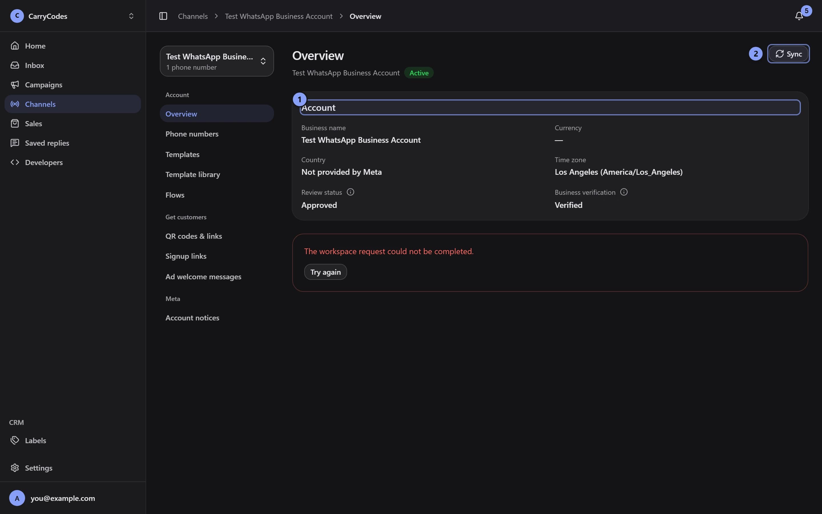
Task: Open the Test WhatsApp Business account selector
Action: 217,61
